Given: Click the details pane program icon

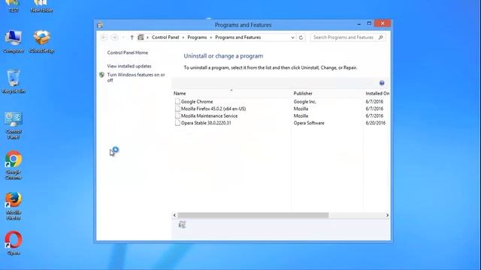Looking at the screenshot, I should (182, 225).
